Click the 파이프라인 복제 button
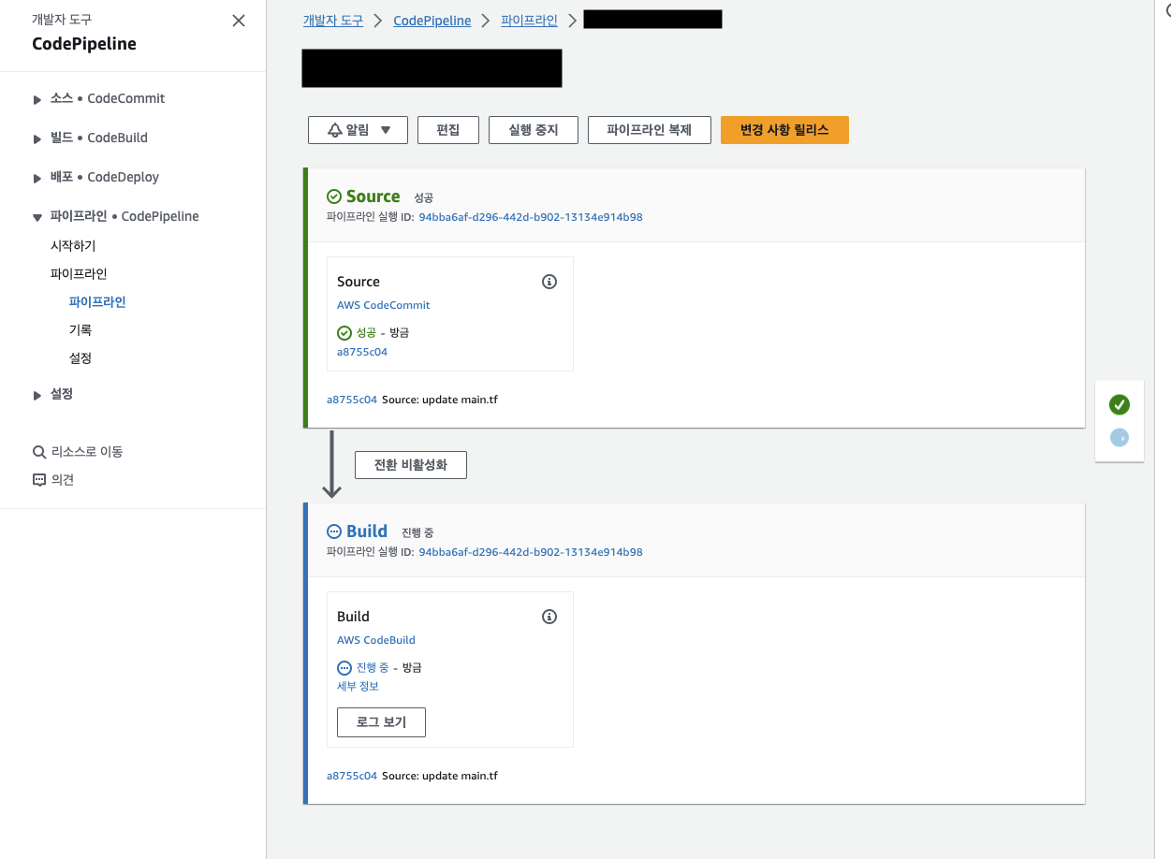This screenshot has height=859, width=1171. point(650,130)
